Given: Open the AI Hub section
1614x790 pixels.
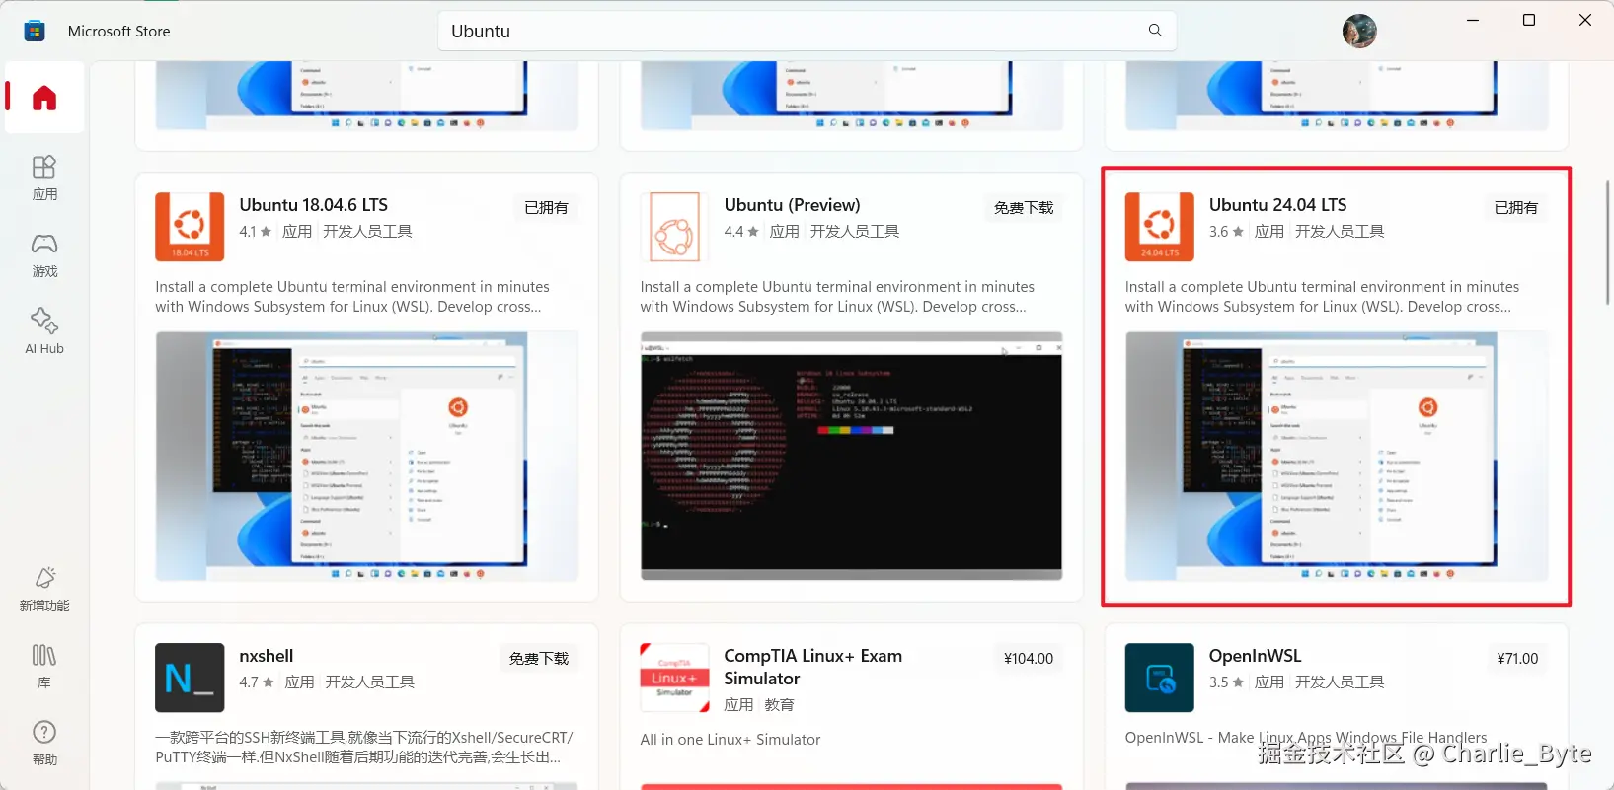Looking at the screenshot, I should point(44,331).
